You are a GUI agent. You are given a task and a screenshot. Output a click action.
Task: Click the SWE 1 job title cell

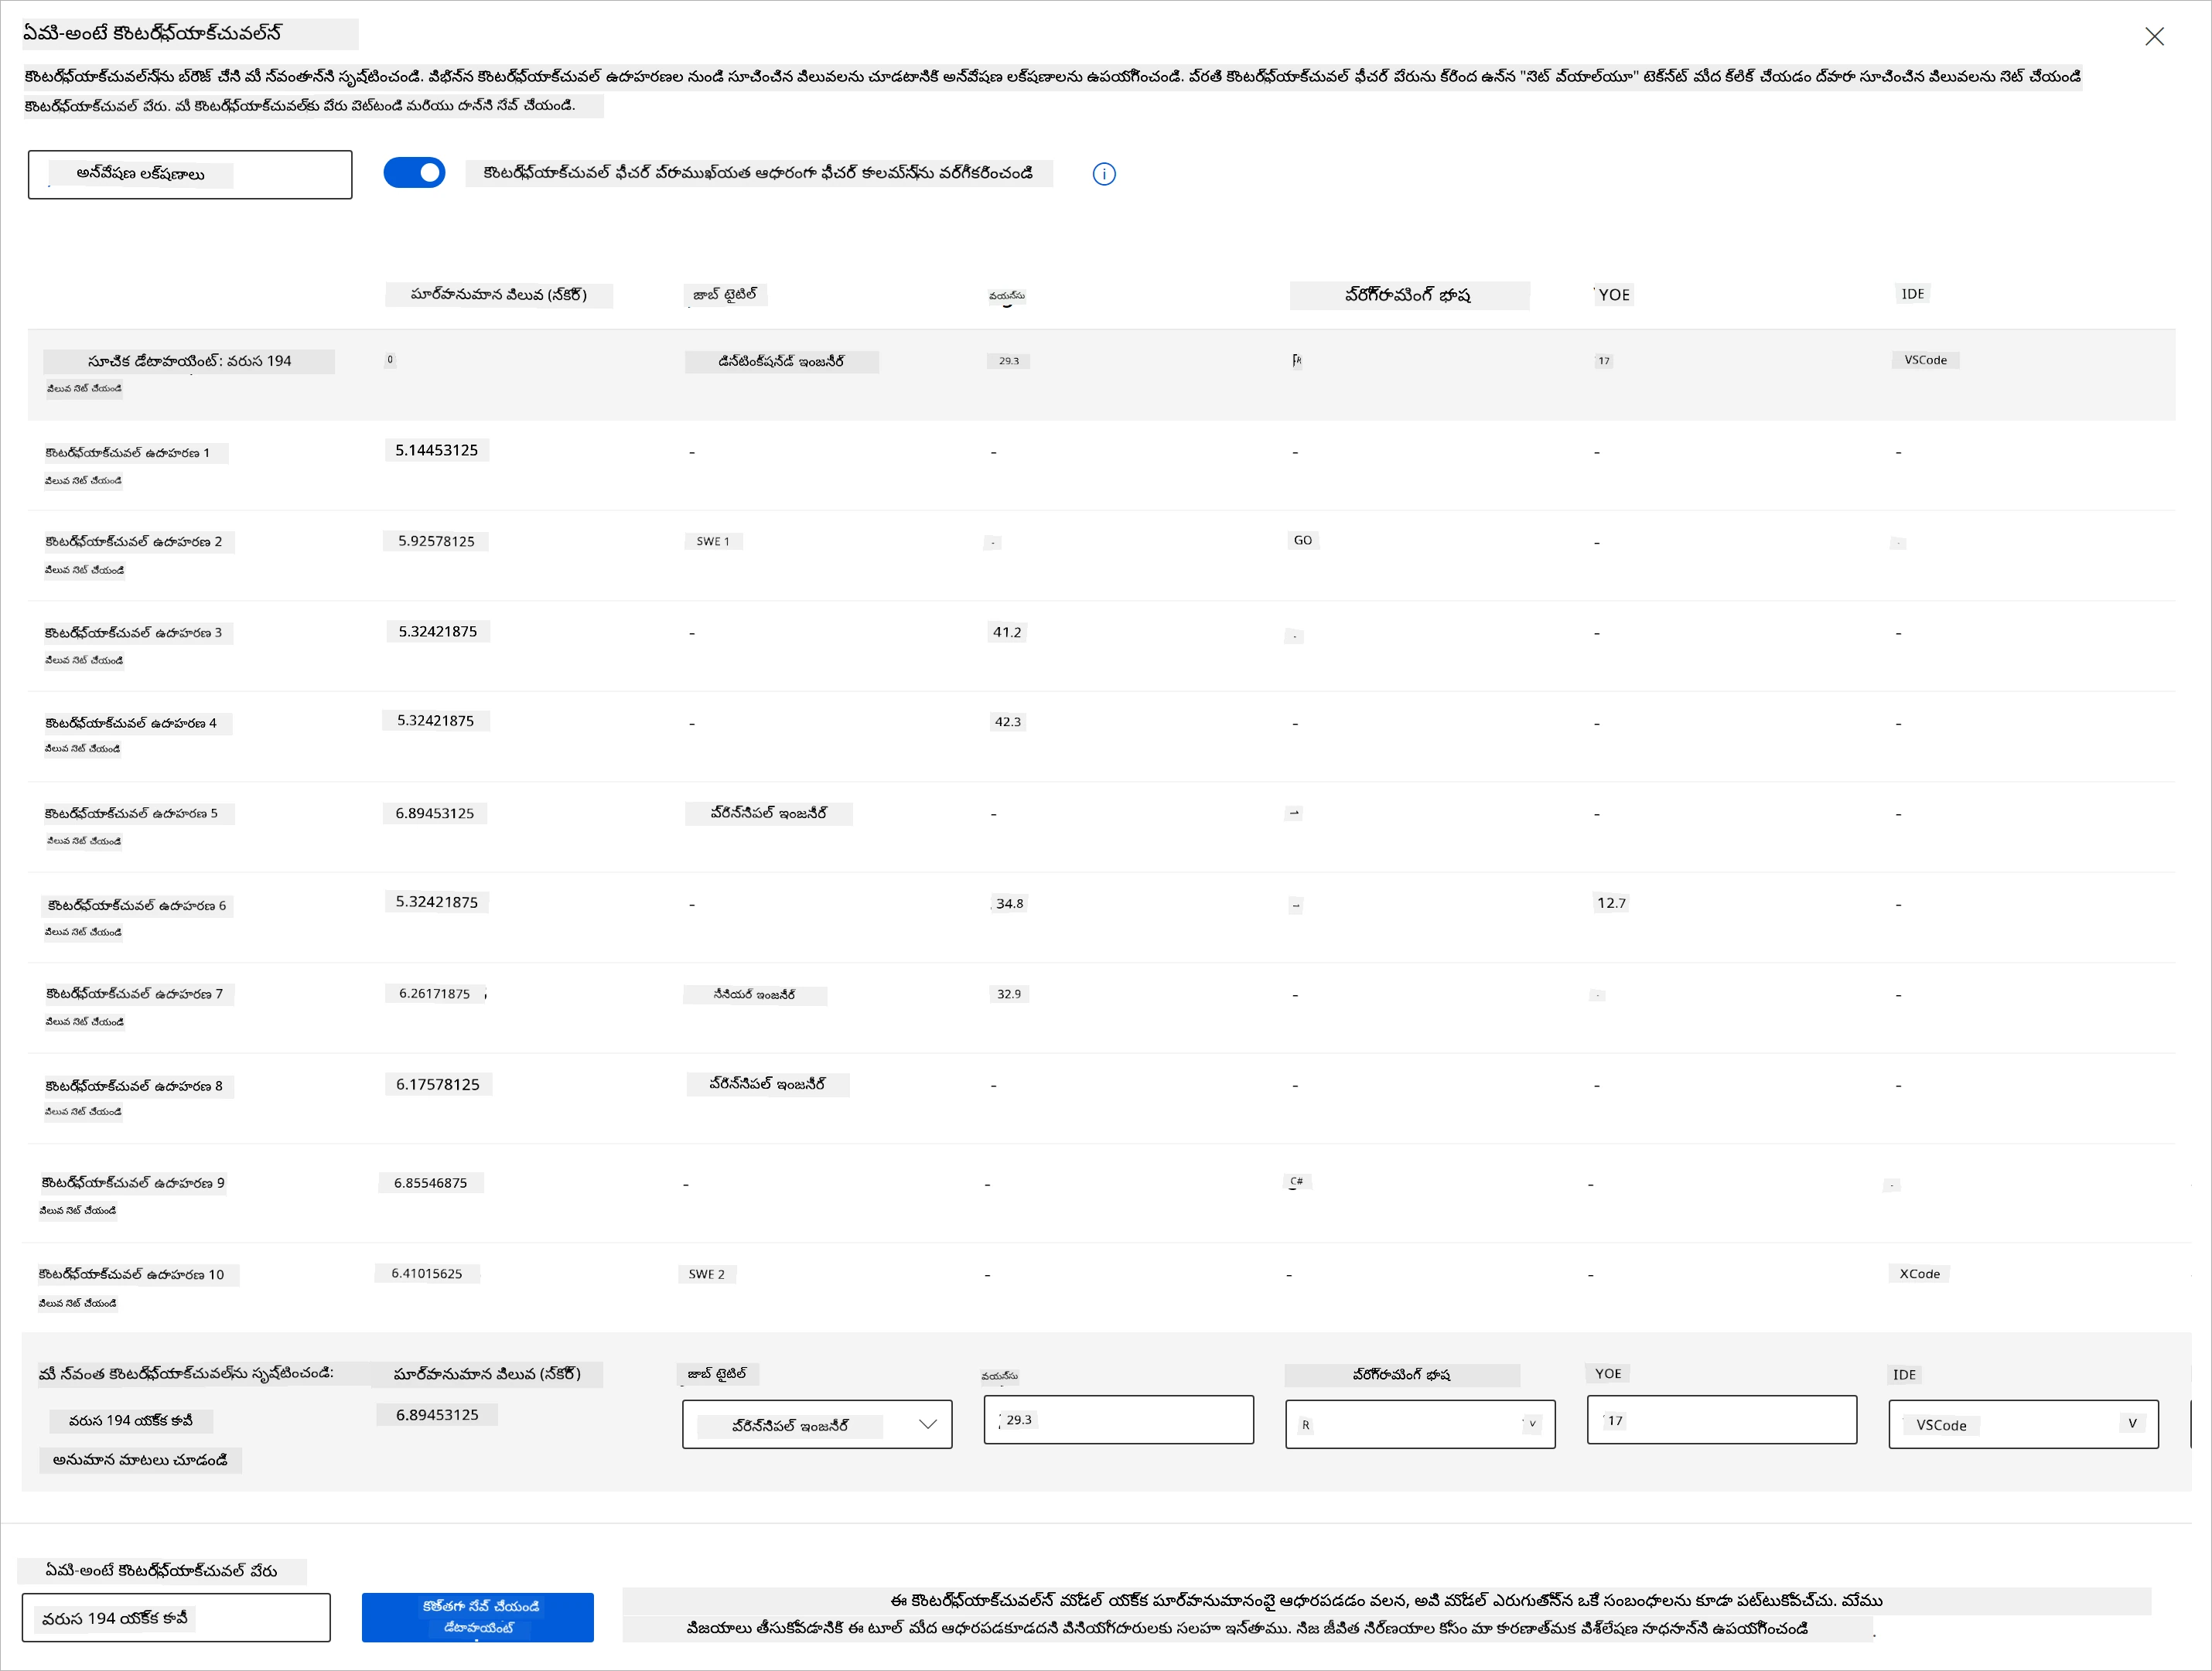(x=713, y=542)
